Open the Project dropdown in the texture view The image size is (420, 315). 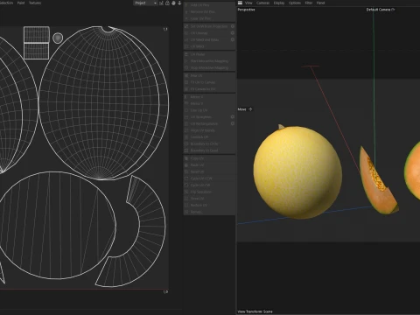[x=145, y=3]
